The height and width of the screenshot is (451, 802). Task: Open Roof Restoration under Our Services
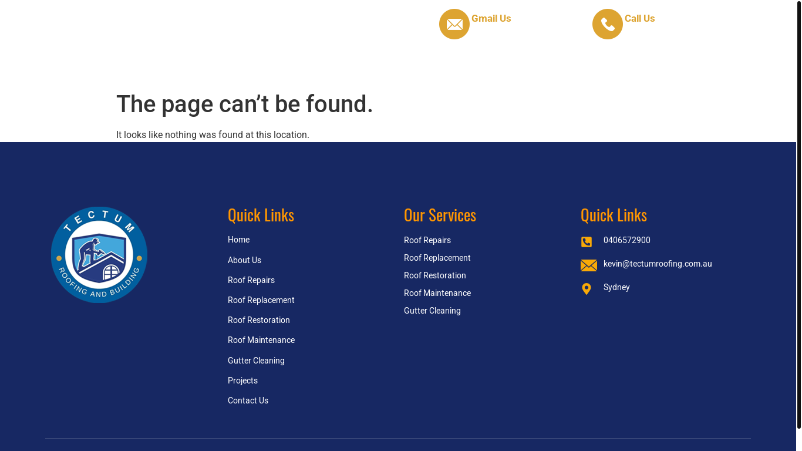[435, 275]
